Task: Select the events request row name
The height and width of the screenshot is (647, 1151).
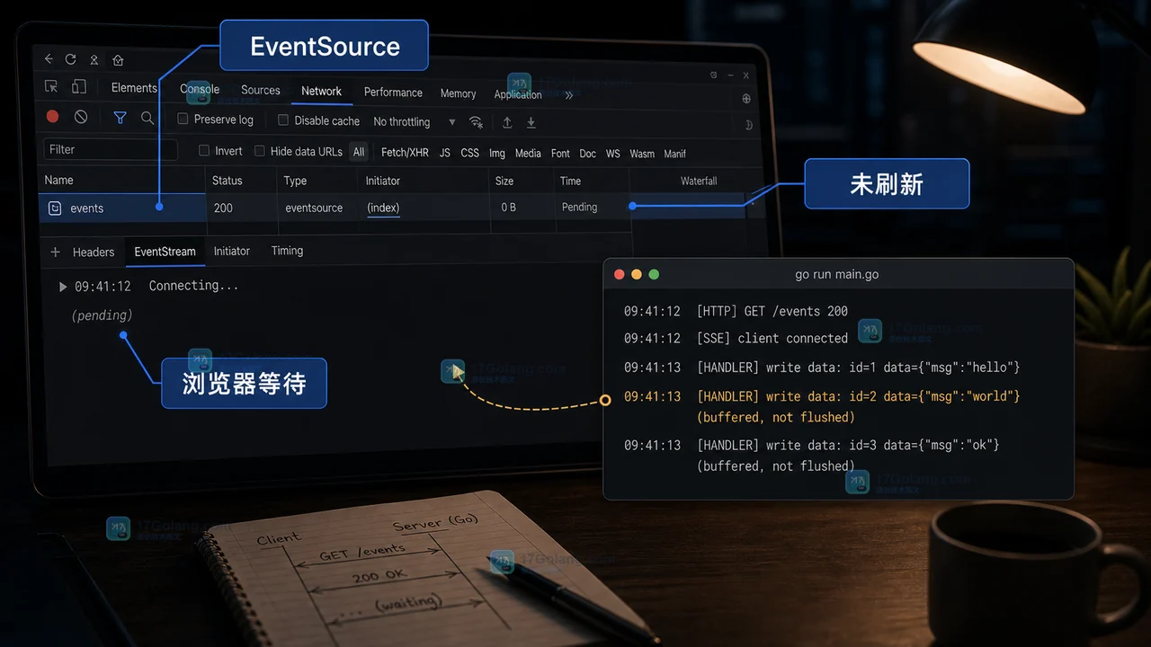Action: point(87,208)
